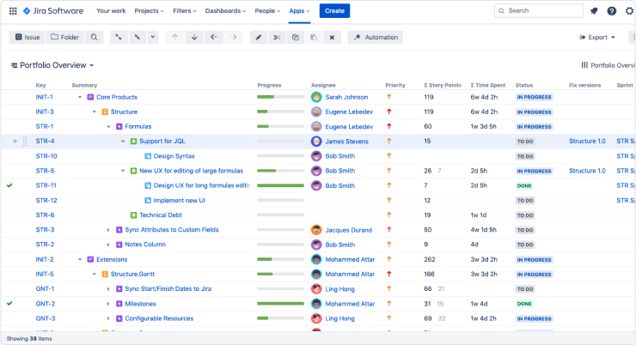Screen dimensions: 636x345
Task: Click the selection dot on STR-4 row
Action: [15, 141]
